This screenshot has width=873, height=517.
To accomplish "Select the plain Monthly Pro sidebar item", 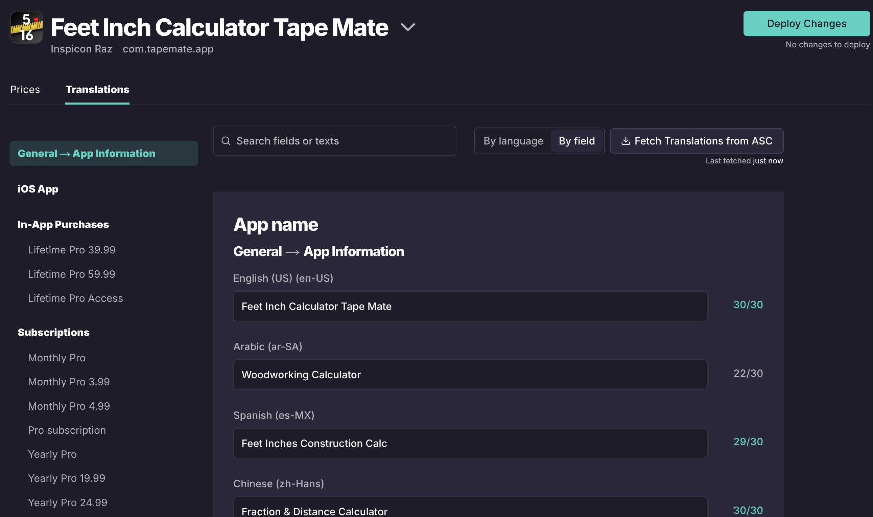I will (57, 358).
